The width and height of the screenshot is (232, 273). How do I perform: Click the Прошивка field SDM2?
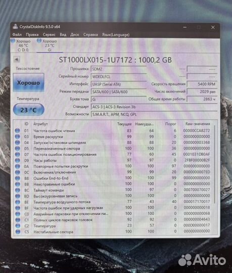click(x=118, y=69)
